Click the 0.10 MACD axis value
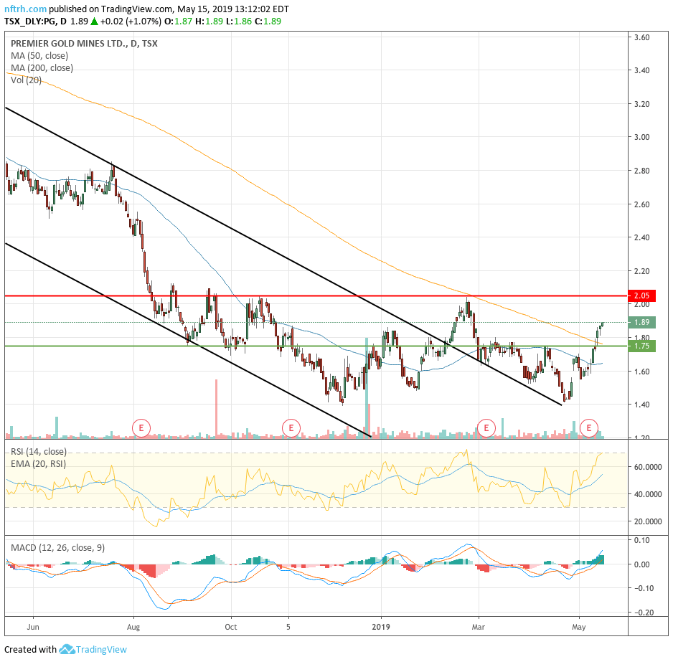The image size is (673, 662). tap(641, 540)
